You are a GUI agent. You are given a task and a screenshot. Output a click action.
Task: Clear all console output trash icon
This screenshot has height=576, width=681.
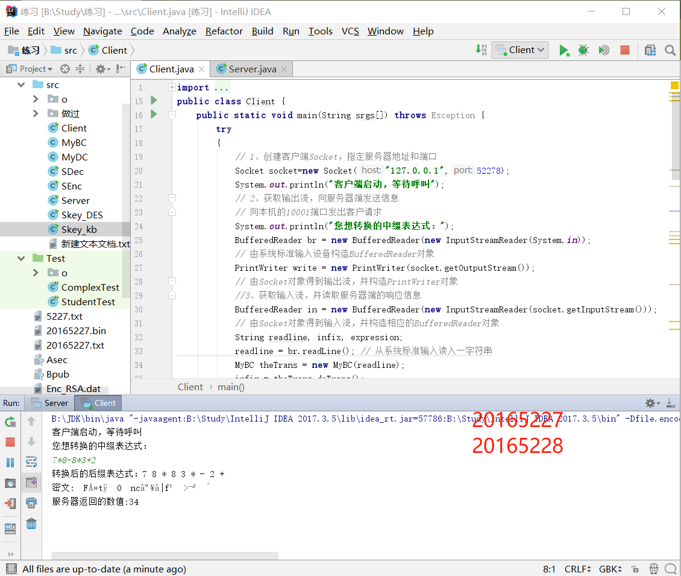click(x=31, y=524)
